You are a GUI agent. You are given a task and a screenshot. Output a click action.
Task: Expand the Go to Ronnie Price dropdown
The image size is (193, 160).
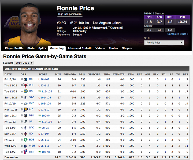pos(164,43)
